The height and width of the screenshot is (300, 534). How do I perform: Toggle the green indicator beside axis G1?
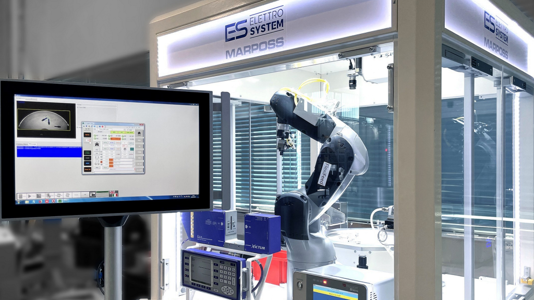point(94,136)
